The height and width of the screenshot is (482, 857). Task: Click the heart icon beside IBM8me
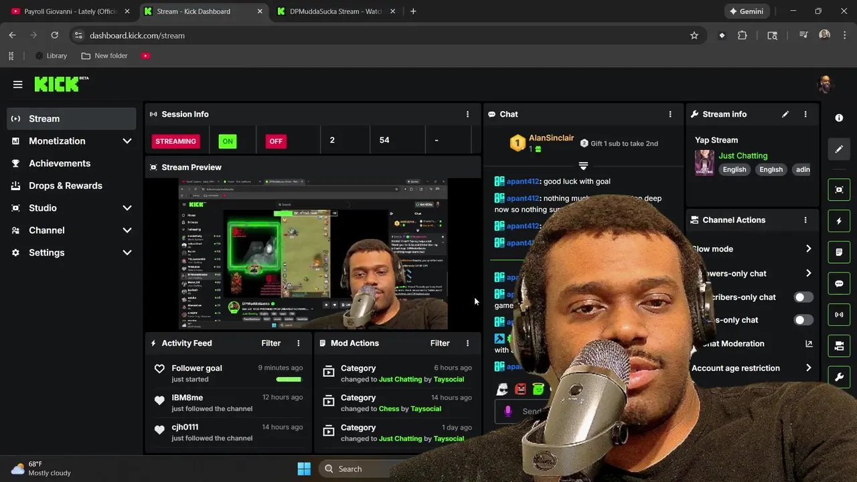pos(159,400)
